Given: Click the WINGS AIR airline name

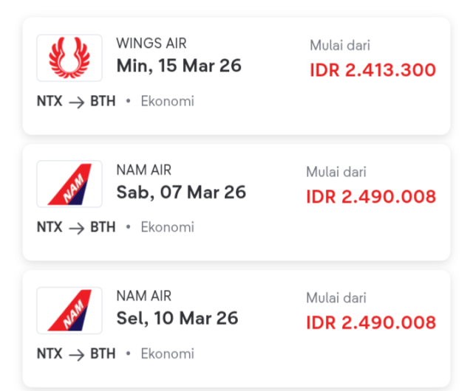Looking at the screenshot, I should tap(151, 44).
